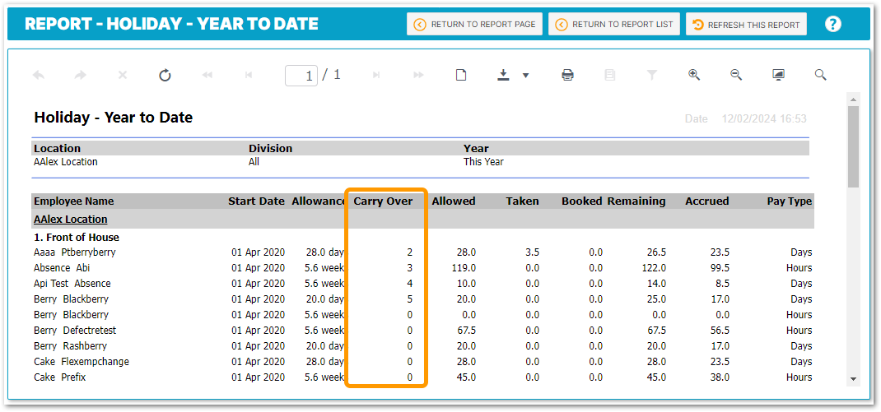Click employee name Cake Prefix
This screenshot has width=881, height=412.
tap(59, 377)
